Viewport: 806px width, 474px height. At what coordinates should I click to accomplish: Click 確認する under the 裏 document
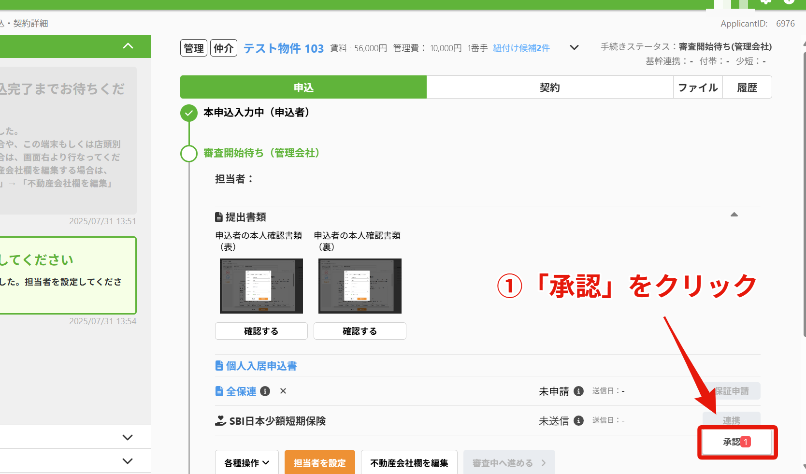coord(360,331)
